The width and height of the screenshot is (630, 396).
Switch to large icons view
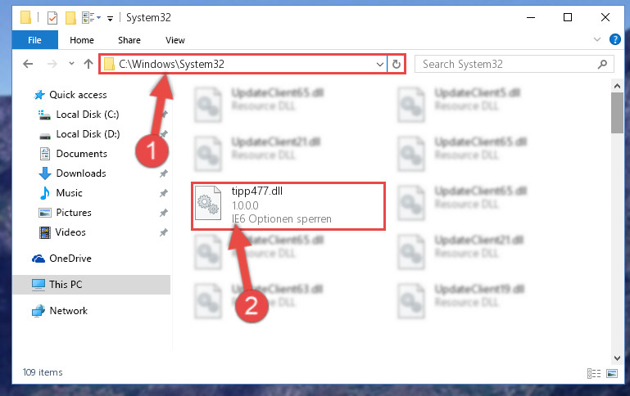612,374
